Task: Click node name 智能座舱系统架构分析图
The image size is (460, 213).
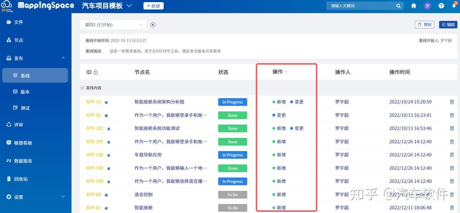Action: point(159,102)
